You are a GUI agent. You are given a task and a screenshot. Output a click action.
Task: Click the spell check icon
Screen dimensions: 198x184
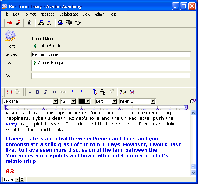point(132,92)
